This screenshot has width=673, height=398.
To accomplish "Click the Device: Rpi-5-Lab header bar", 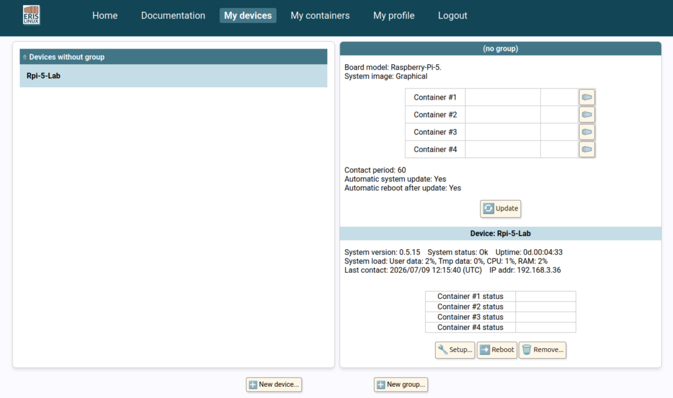I will pyautogui.click(x=500, y=233).
